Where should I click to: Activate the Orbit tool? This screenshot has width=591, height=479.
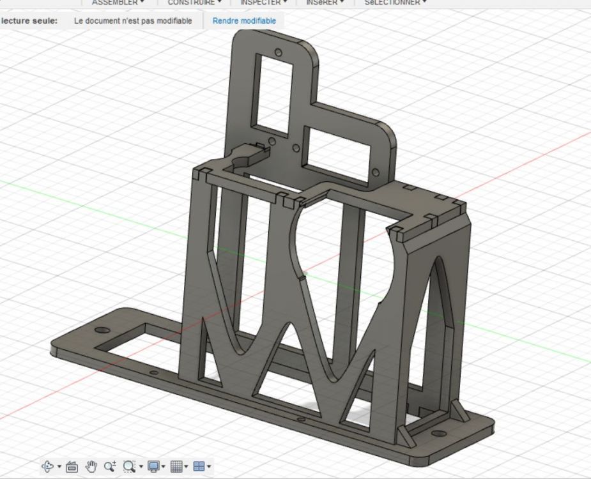47,467
